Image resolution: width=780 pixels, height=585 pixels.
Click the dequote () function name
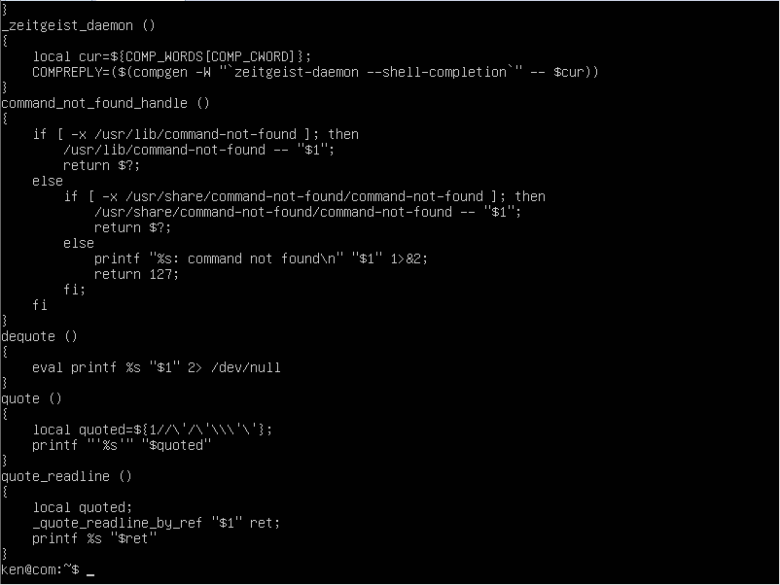tap(39, 336)
